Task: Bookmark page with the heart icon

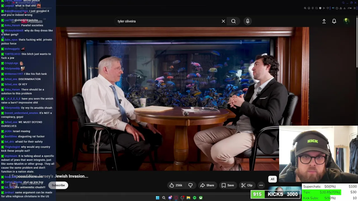Action: [x=328, y=8]
